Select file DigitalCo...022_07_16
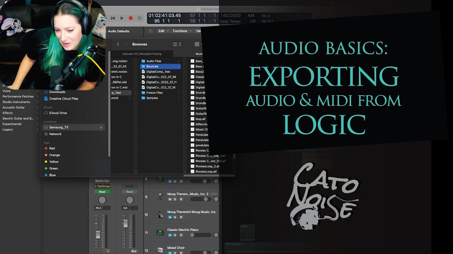 coord(159,87)
